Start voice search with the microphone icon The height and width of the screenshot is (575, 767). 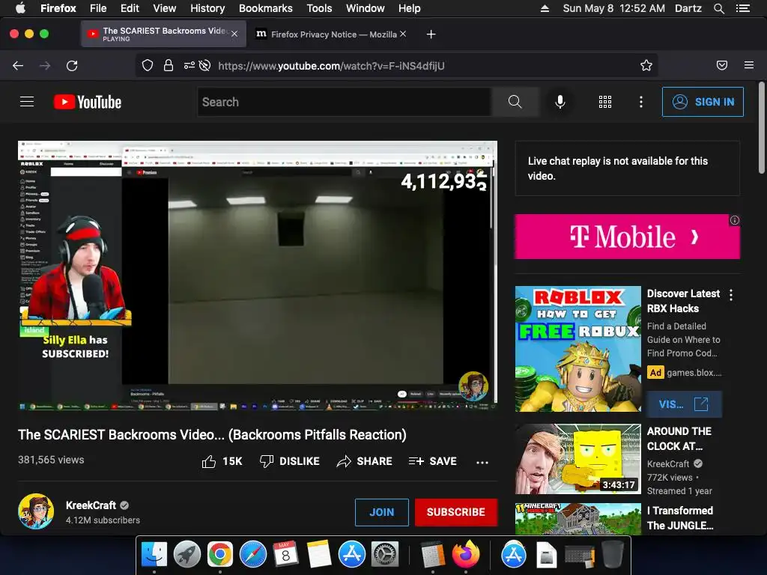tap(560, 102)
